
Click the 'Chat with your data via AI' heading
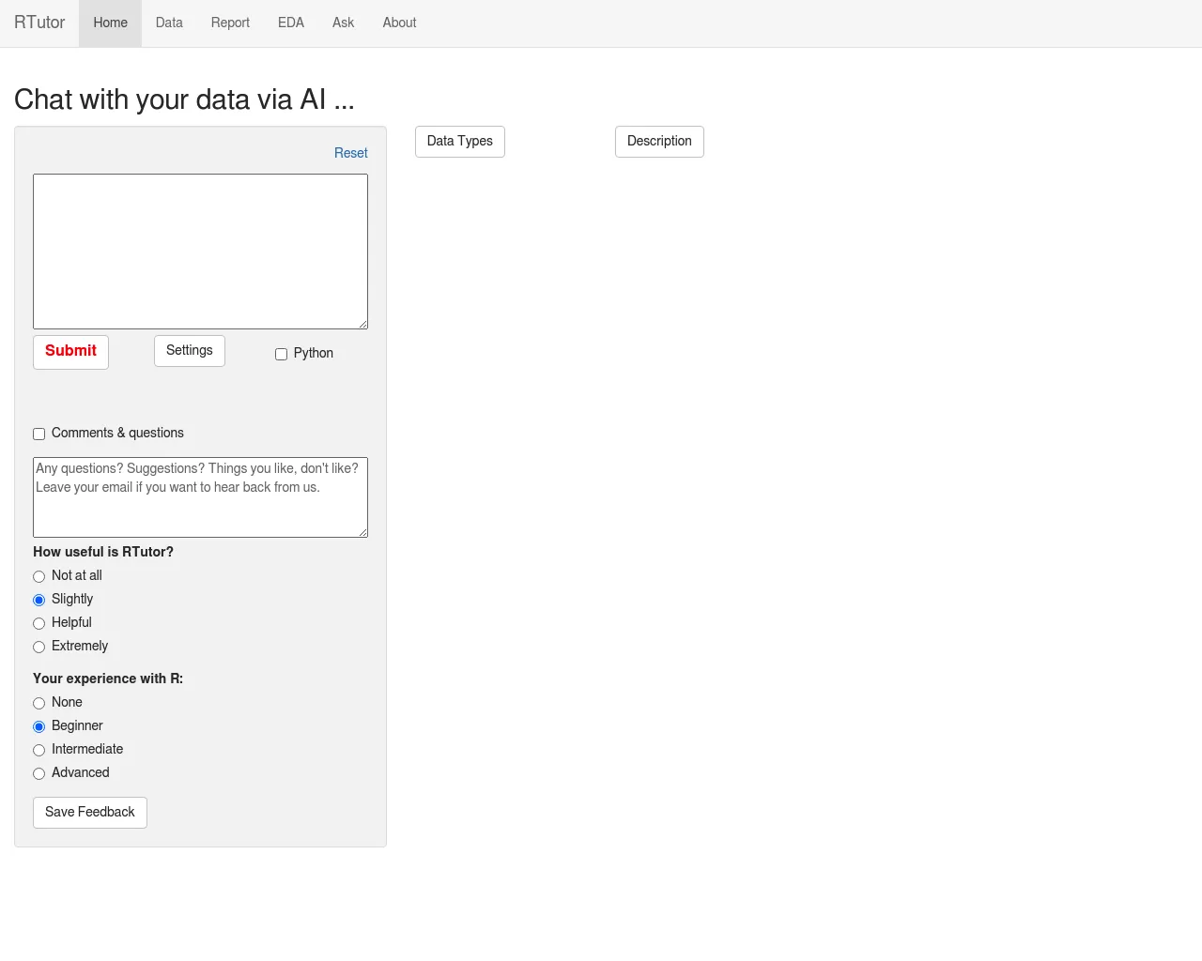coord(184,99)
